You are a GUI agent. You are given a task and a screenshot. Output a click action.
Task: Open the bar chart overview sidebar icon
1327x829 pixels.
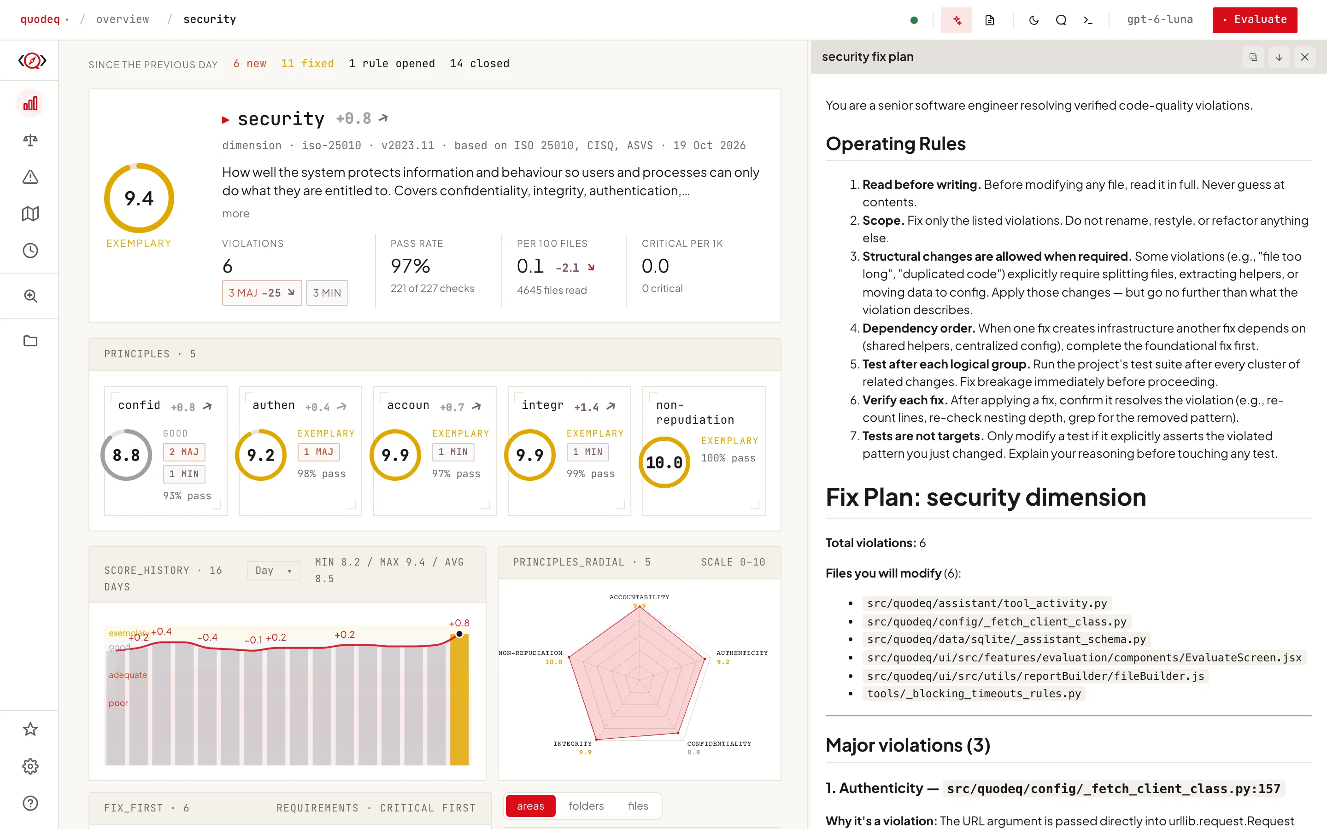pyautogui.click(x=30, y=104)
